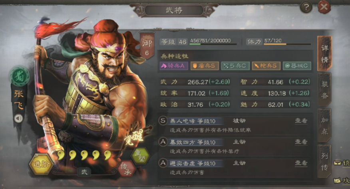This screenshot has width=350, height=189.
Task: Click the experience progress bar 456751/2000000
Action: point(213,44)
